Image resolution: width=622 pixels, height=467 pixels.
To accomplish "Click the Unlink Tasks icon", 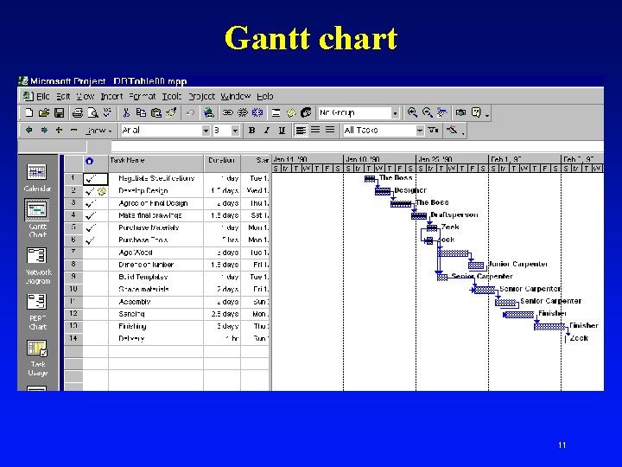I will [x=243, y=112].
